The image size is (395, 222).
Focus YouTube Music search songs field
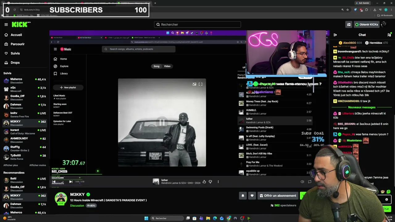pos(139,49)
